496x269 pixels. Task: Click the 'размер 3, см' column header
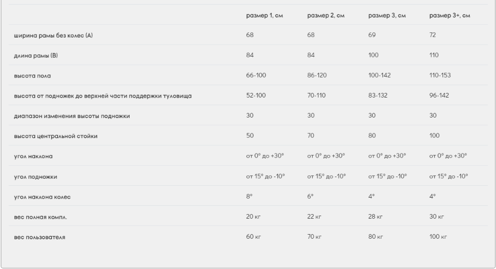[386, 15]
